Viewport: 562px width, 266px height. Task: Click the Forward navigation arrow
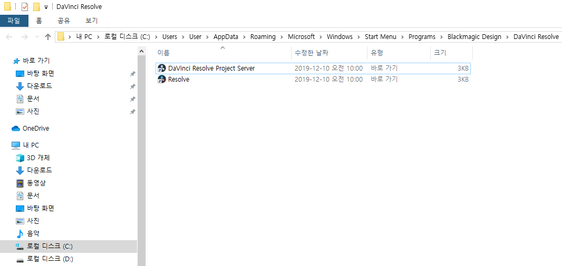tap(24, 36)
